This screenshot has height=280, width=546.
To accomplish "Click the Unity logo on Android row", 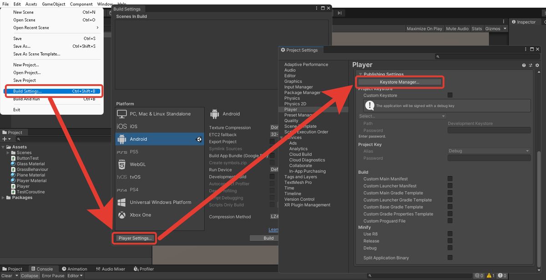I will click(199, 139).
